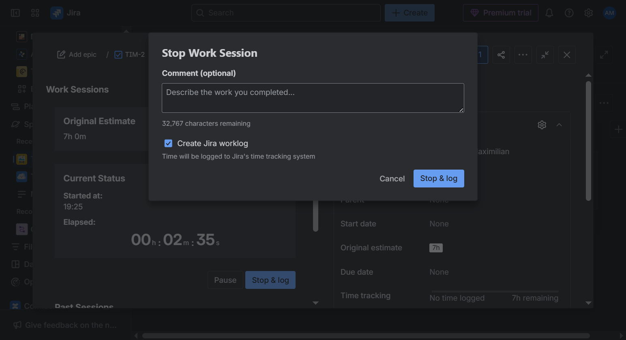The width and height of the screenshot is (626, 340).
Task: Collapse the sidebar using the top-left icon
Action: click(15, 13)
